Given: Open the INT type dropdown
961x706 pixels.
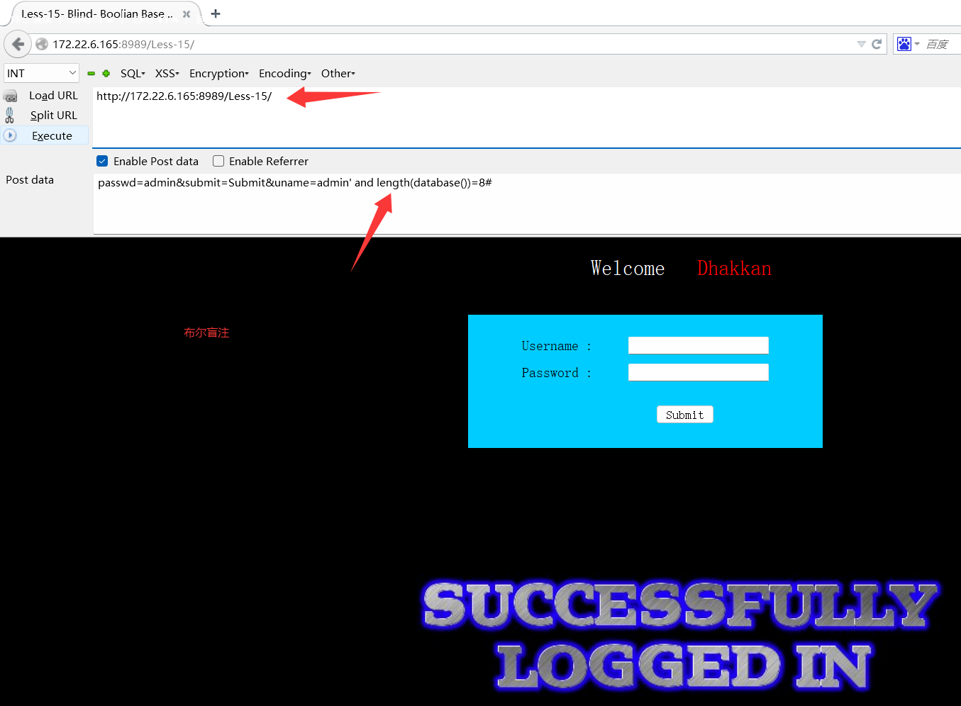Looking at the screenshot, I should point(42,73).
